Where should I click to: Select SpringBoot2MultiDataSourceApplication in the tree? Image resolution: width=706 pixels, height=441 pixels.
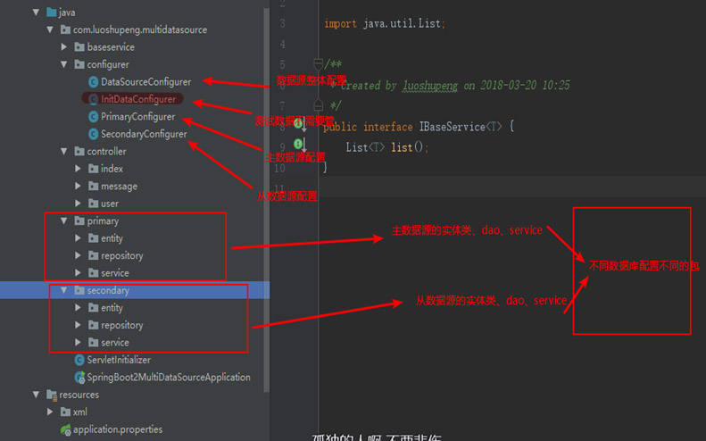(169, 377)
